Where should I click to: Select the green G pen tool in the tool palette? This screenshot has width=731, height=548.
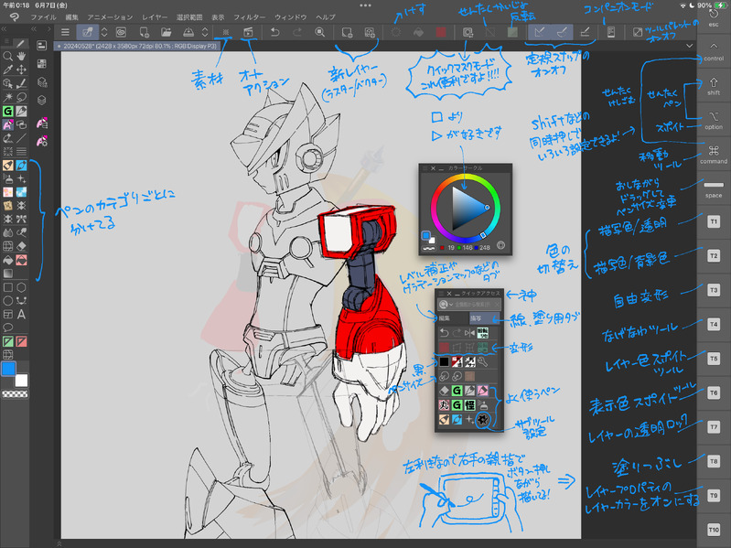tap(8, 111)
